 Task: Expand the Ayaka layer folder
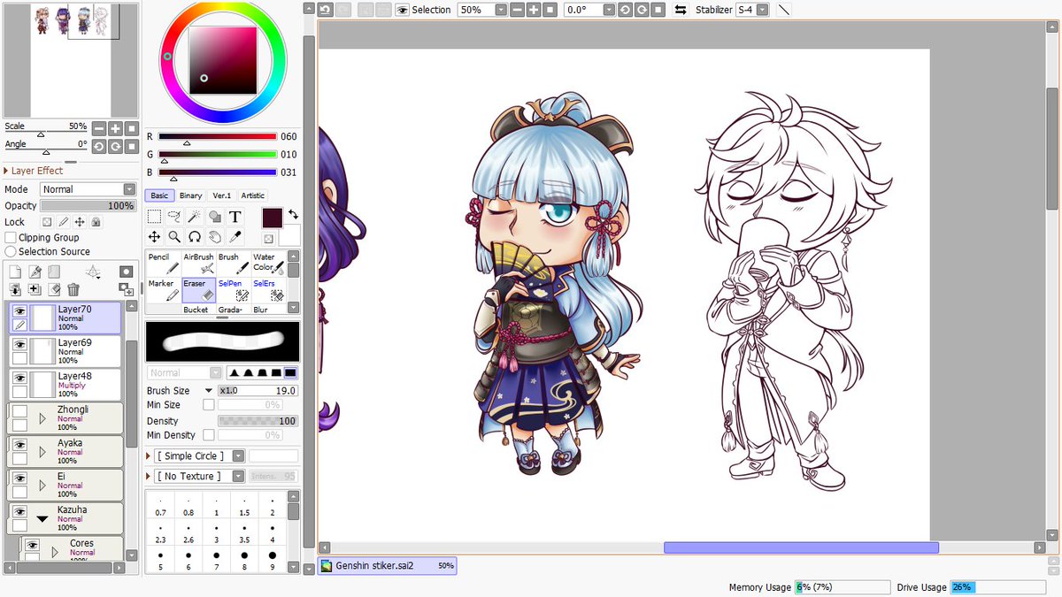click(42, 452)
